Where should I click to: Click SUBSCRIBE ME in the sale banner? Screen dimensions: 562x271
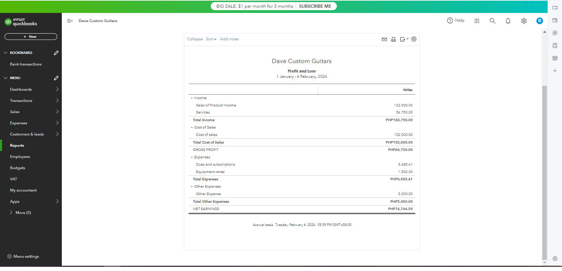315,6
